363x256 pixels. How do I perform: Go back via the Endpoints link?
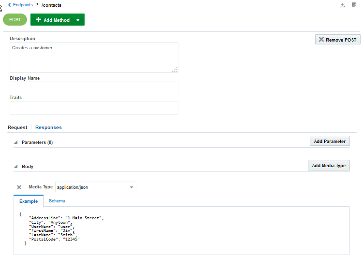click(x=23, y=5)
